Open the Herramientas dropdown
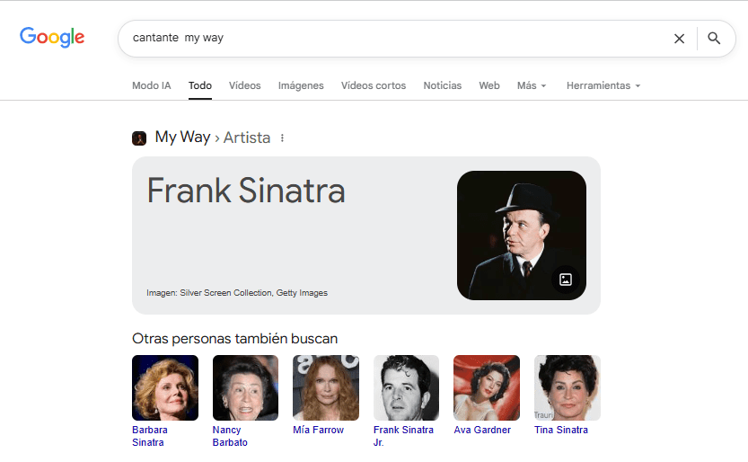Image resolution: width=748 pixels, height=462 pixels. click(x=603, y=86)
